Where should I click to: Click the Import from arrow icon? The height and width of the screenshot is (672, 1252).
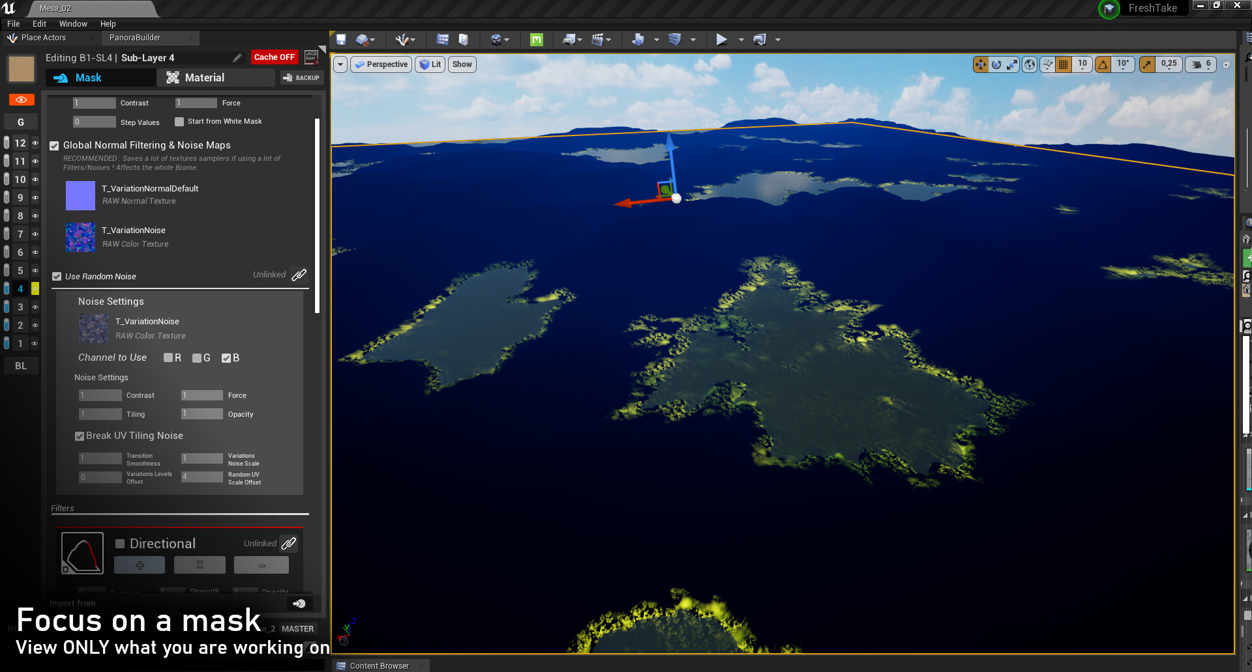click(299, 604)
